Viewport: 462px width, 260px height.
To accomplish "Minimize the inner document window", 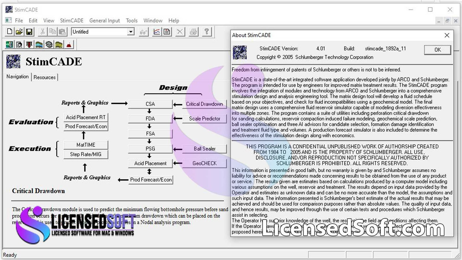I will pos(439,21).
